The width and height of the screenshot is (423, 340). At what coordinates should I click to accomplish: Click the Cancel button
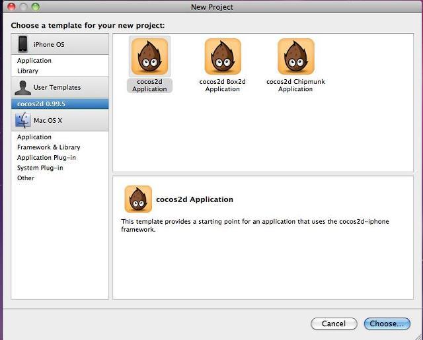click(334, 323)
